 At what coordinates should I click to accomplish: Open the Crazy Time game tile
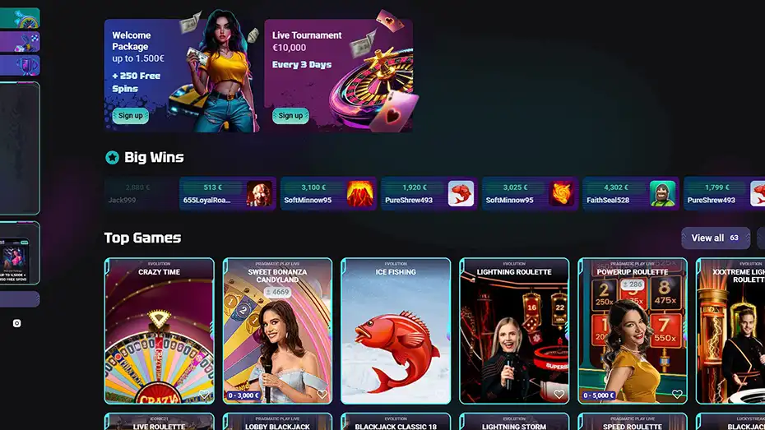coord(159,331)
